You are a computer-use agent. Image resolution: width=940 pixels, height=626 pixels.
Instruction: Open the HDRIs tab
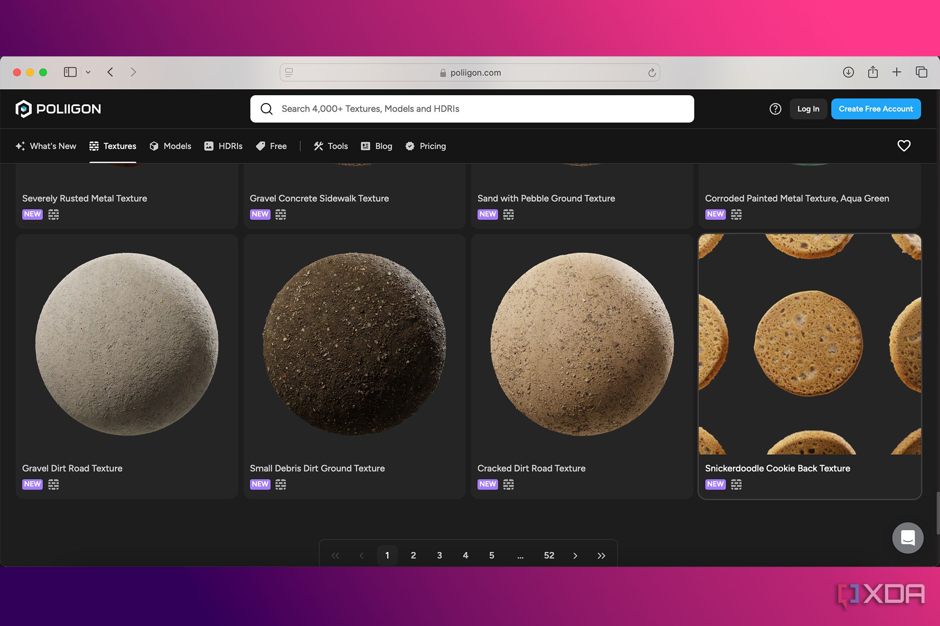(223, 146)
